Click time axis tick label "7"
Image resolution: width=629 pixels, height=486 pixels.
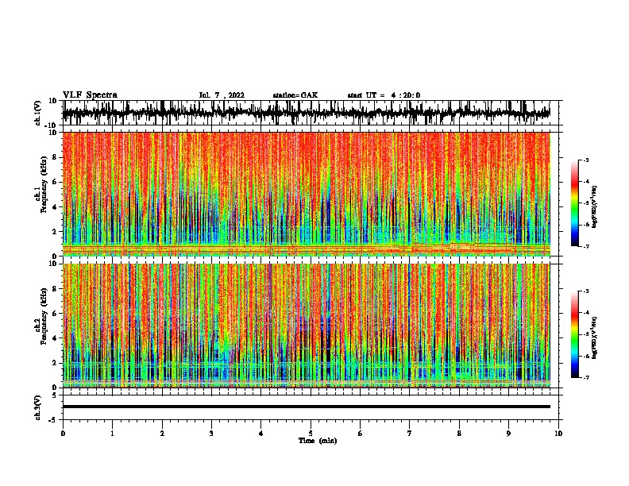point(410,433)
